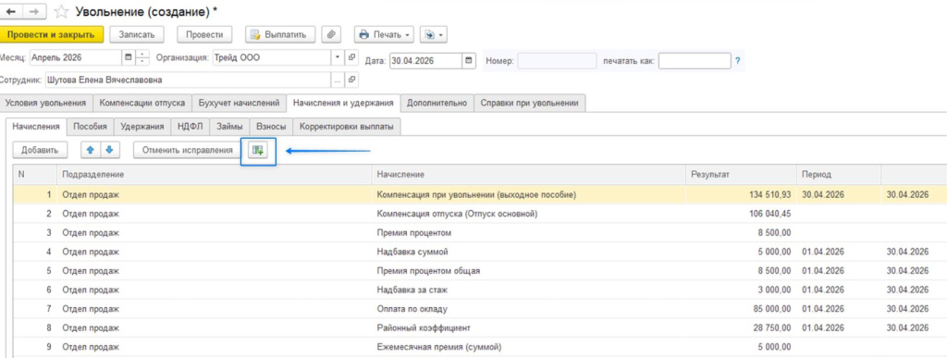Click the Организация field Трейд ООО
947x358 pixels.
(x=271, y=58)
